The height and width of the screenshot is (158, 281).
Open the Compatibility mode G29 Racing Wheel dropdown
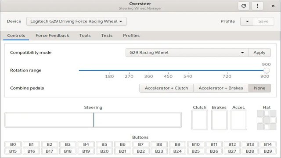tap(187, 53)
